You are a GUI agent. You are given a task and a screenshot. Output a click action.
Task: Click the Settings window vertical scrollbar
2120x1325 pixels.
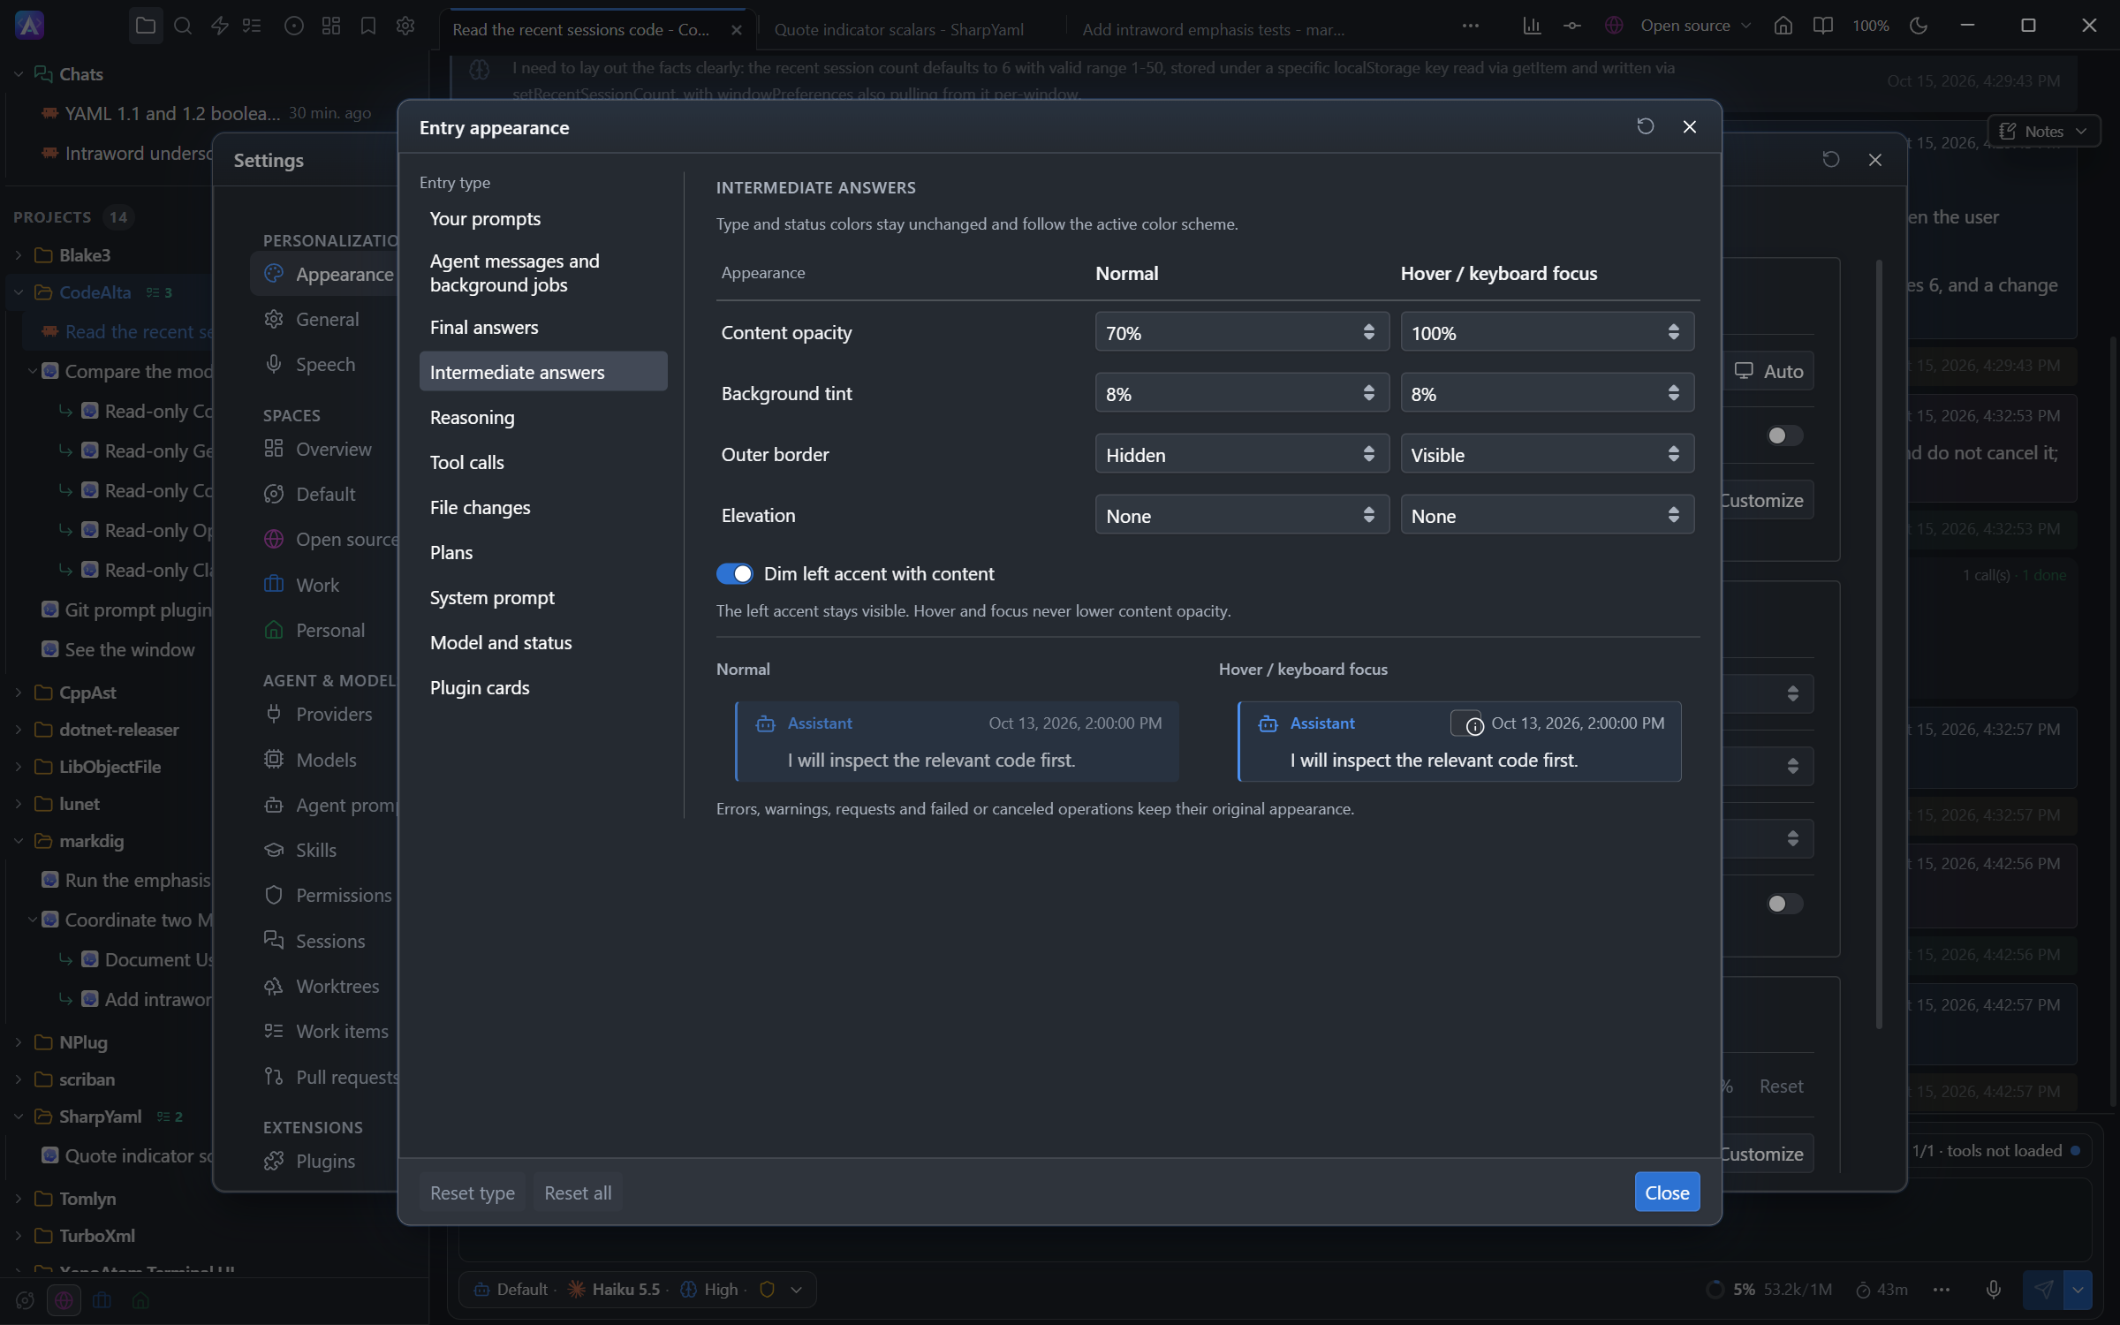tap(1878, 645)
